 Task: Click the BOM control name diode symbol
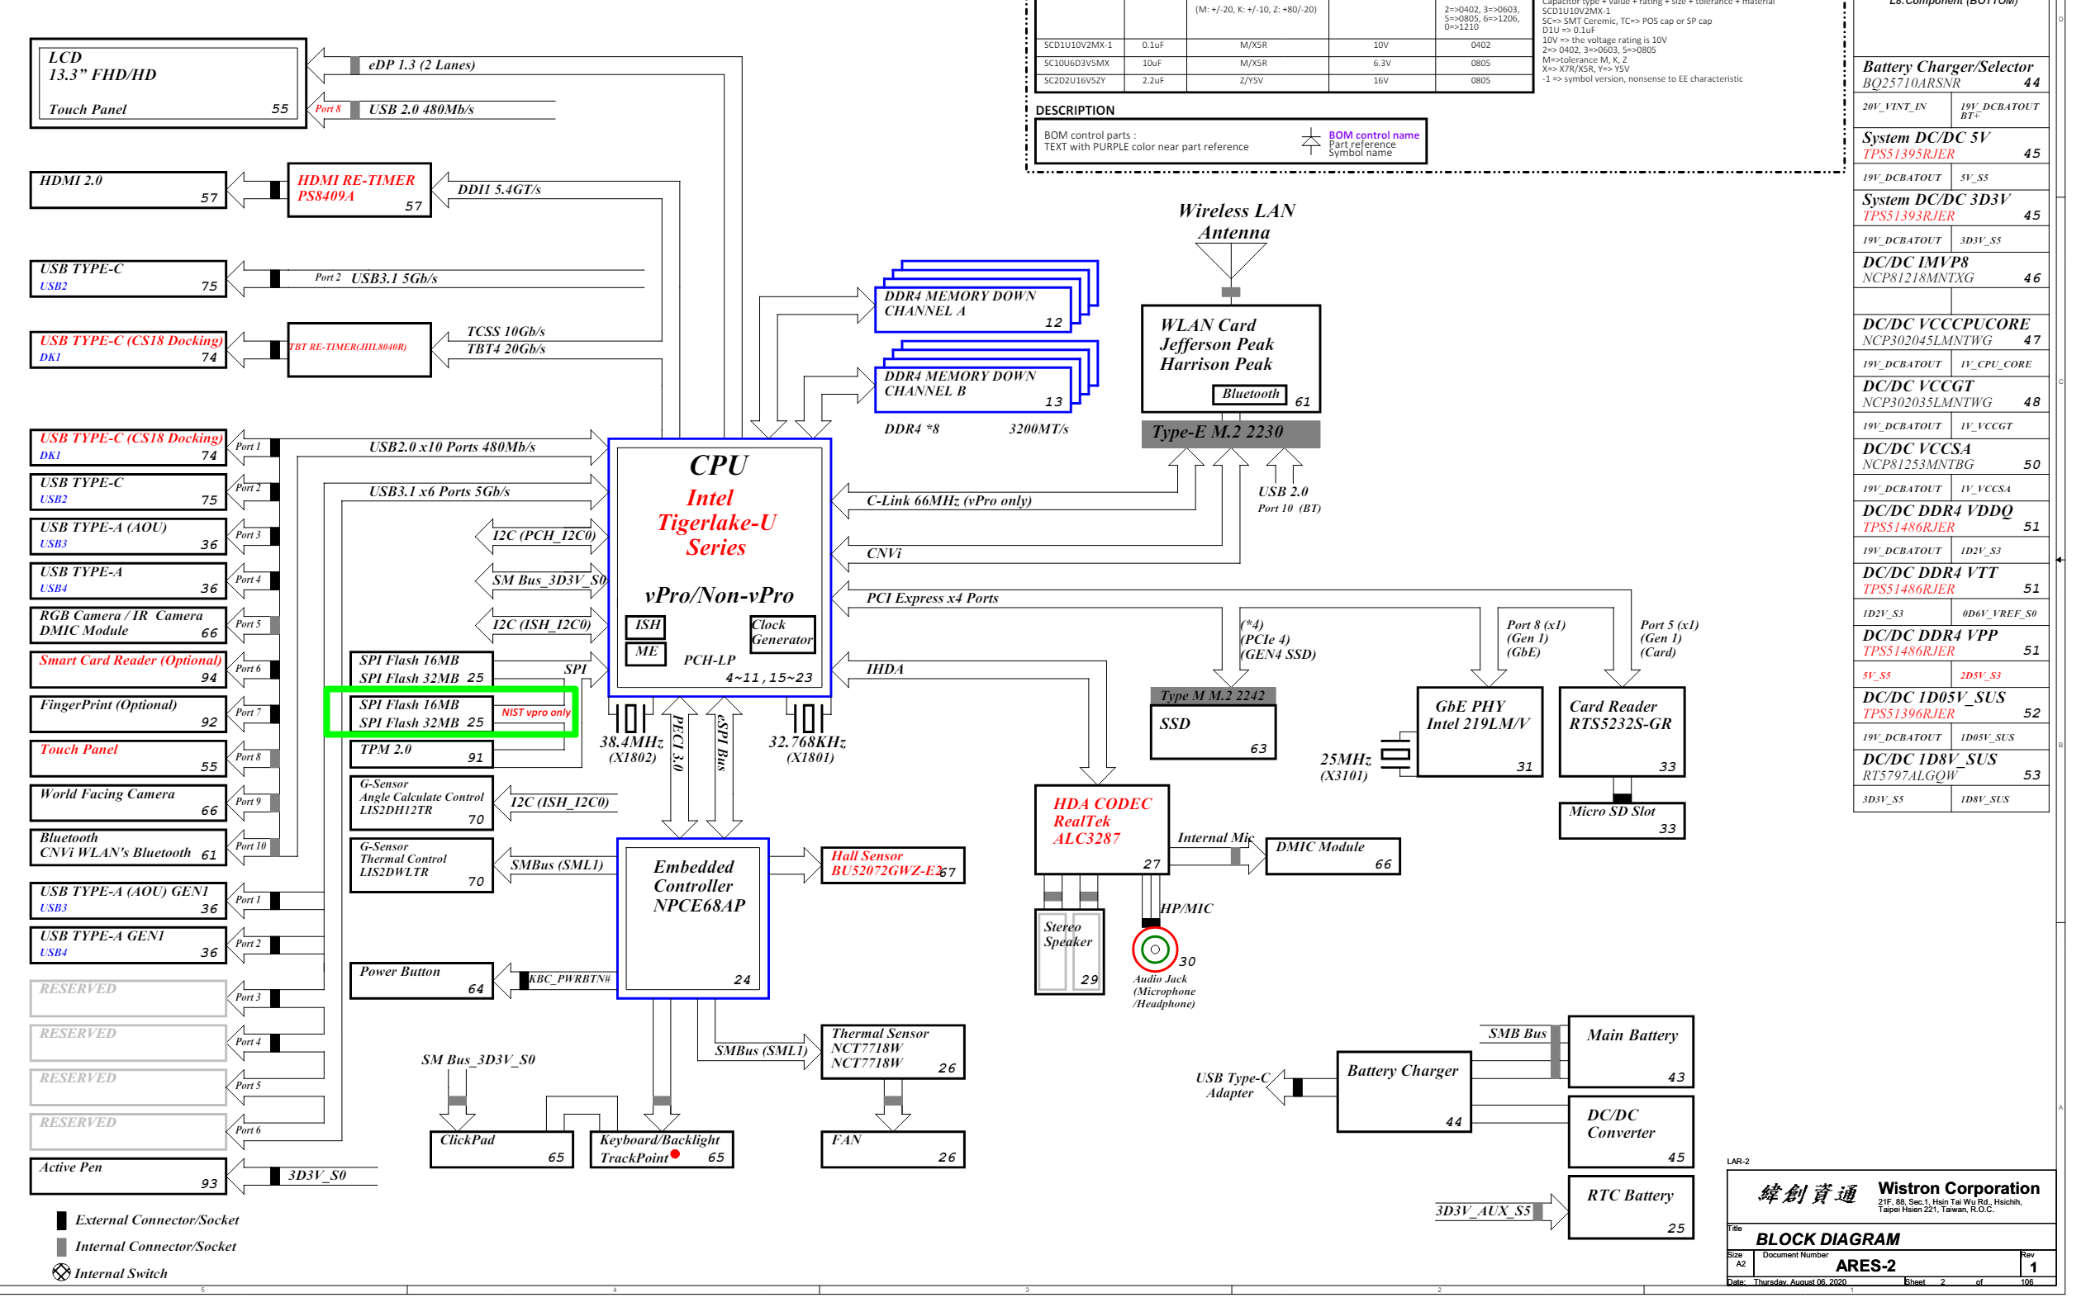point(1310,141)
